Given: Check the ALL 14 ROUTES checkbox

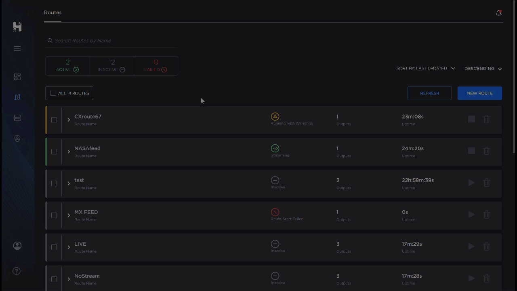Looking at the screenshot, I should pos(53,93).
